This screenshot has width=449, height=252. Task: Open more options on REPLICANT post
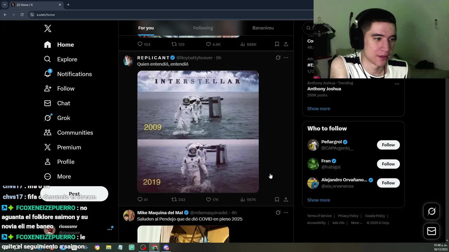(286, 57)
